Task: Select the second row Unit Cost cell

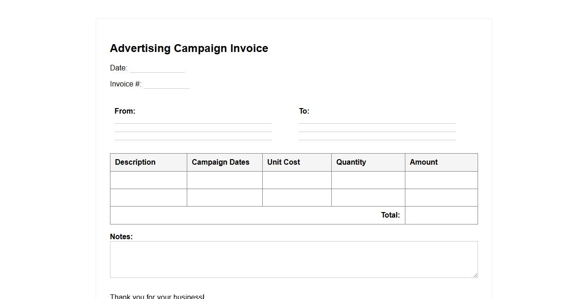Action: point(297,197)
